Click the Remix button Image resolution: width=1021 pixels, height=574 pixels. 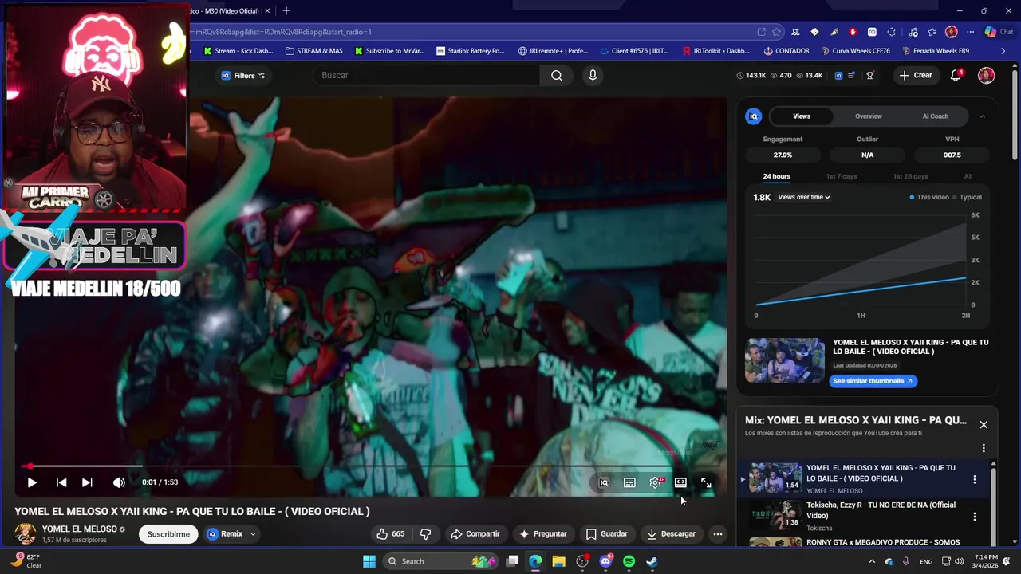click(x=225, y=534)
